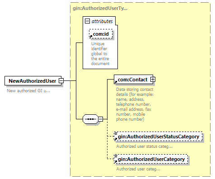Collapse the NewAuthorizedUser element node

pyautogui.click(x=61, y=80)
